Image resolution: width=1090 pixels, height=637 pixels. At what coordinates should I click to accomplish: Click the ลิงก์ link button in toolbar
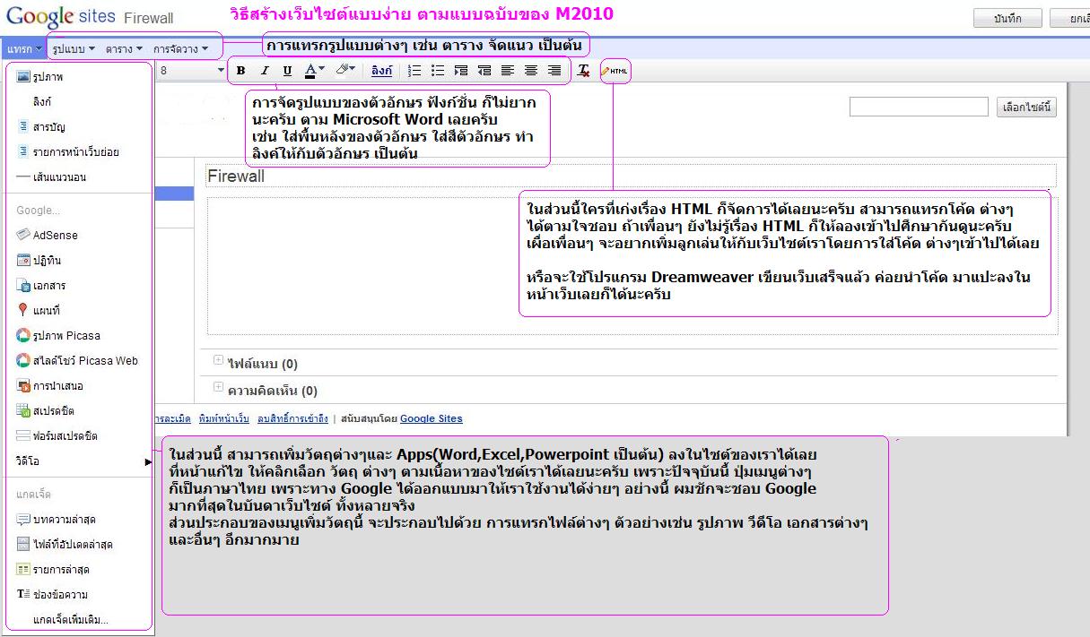(381, 71)
